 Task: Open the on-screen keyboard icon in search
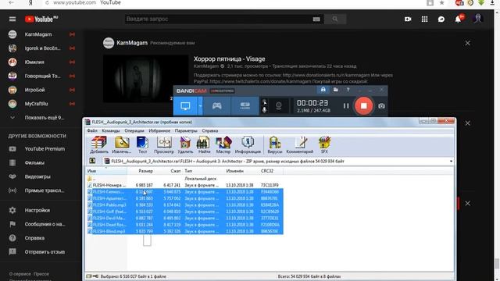click(316, 19)
